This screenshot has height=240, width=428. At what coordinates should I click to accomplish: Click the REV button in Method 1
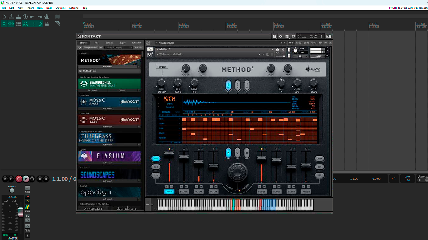[319, 175]
